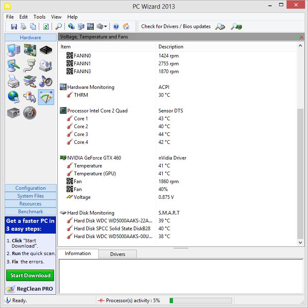
Task: Select the Printers icon in Hardware panel
Action: 14,81
